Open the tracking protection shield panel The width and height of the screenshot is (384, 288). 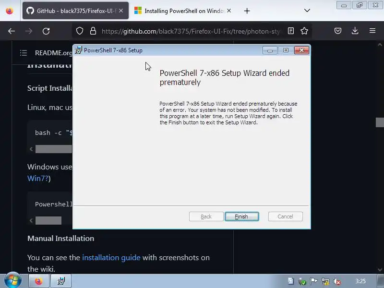[x=80, y=31]
